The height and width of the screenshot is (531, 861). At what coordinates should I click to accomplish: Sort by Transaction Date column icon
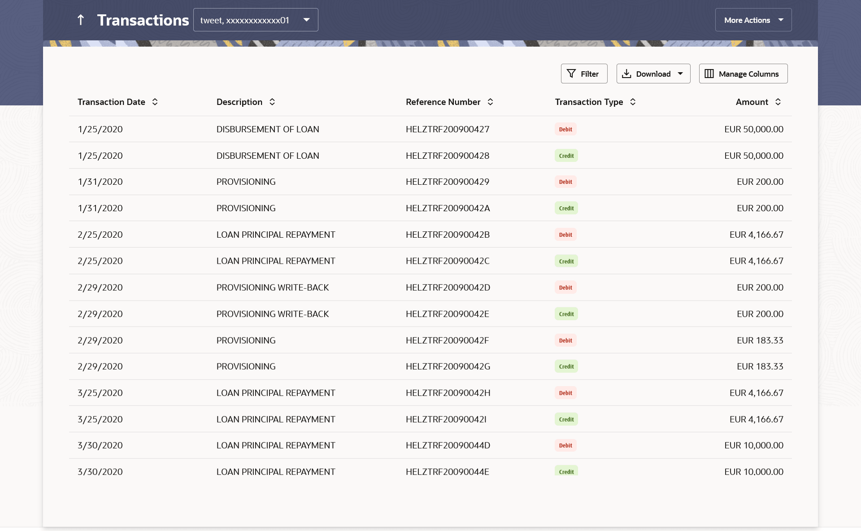pos(155,102)
